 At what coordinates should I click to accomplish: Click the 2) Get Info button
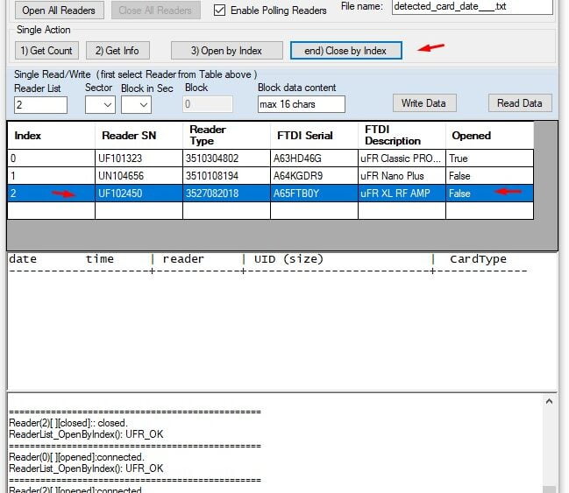tap(117, 51)
